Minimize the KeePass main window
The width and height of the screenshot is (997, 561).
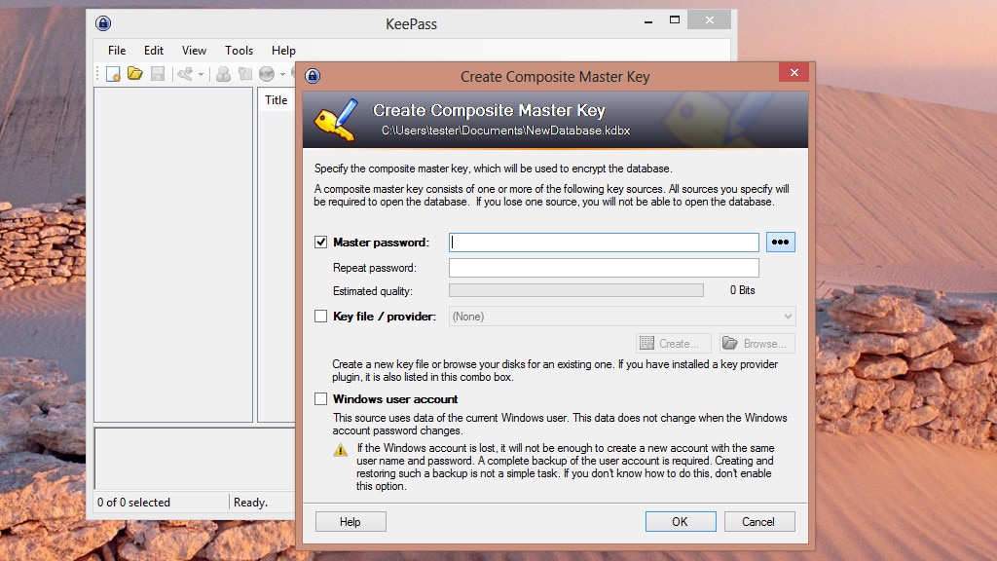coord(648,21)
